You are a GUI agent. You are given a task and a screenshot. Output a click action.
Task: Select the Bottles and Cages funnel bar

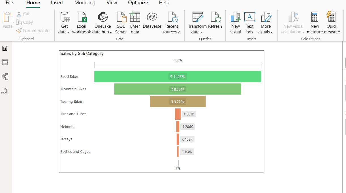pos(178,152)
